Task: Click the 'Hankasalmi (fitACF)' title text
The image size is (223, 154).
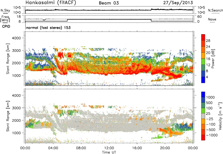Action: coord(51,3)
